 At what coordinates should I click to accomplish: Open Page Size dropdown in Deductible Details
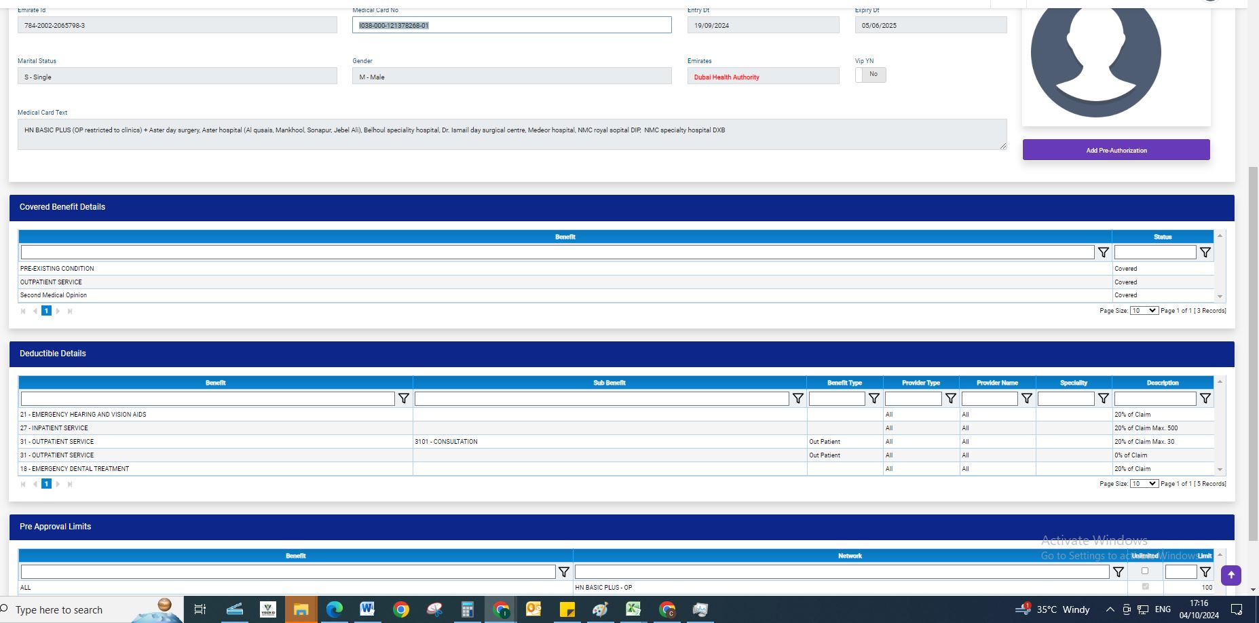coord(1144,484)
